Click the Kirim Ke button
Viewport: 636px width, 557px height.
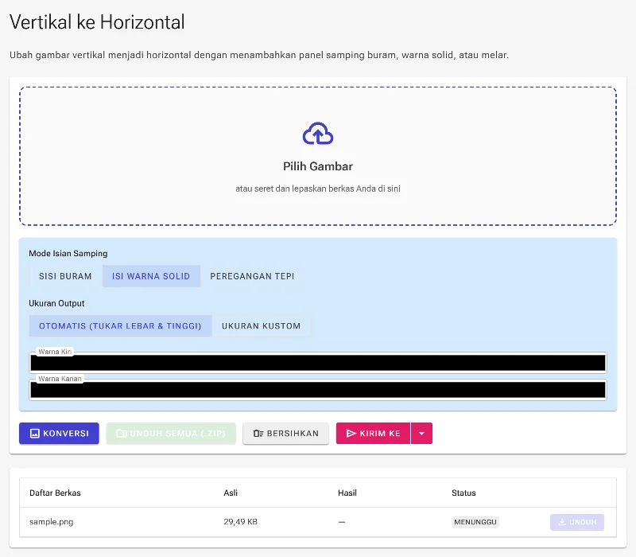tap(373, 433)
